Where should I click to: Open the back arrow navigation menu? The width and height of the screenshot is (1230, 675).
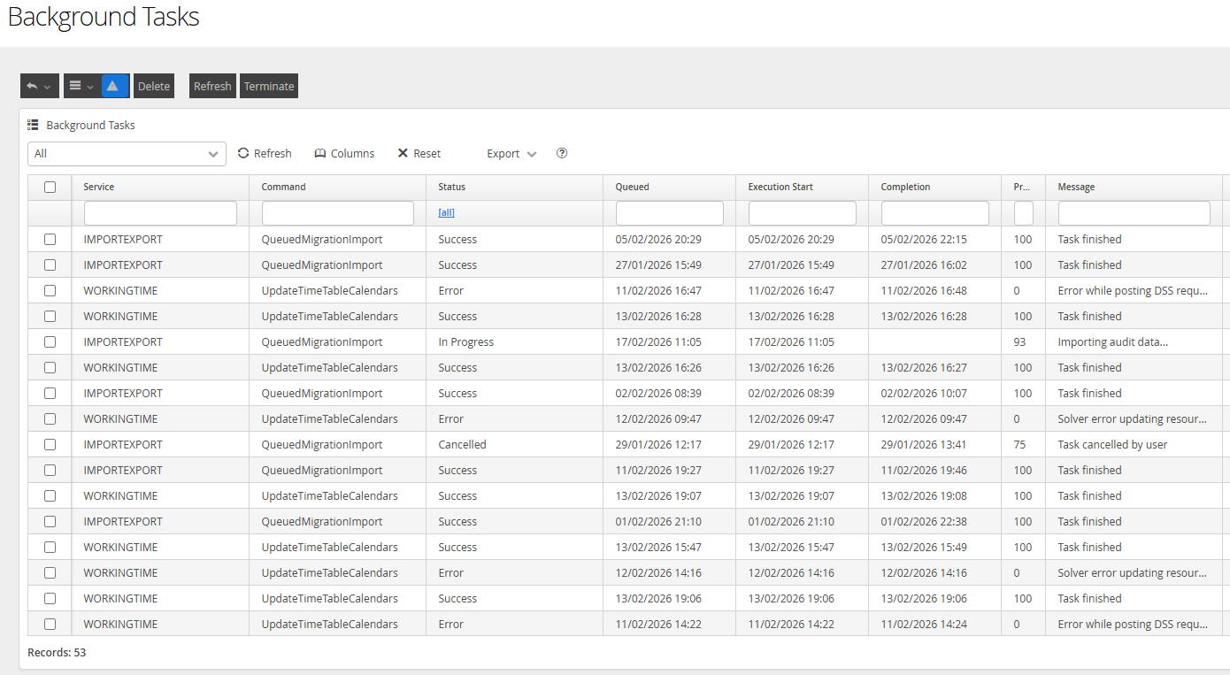coord(39,86)
